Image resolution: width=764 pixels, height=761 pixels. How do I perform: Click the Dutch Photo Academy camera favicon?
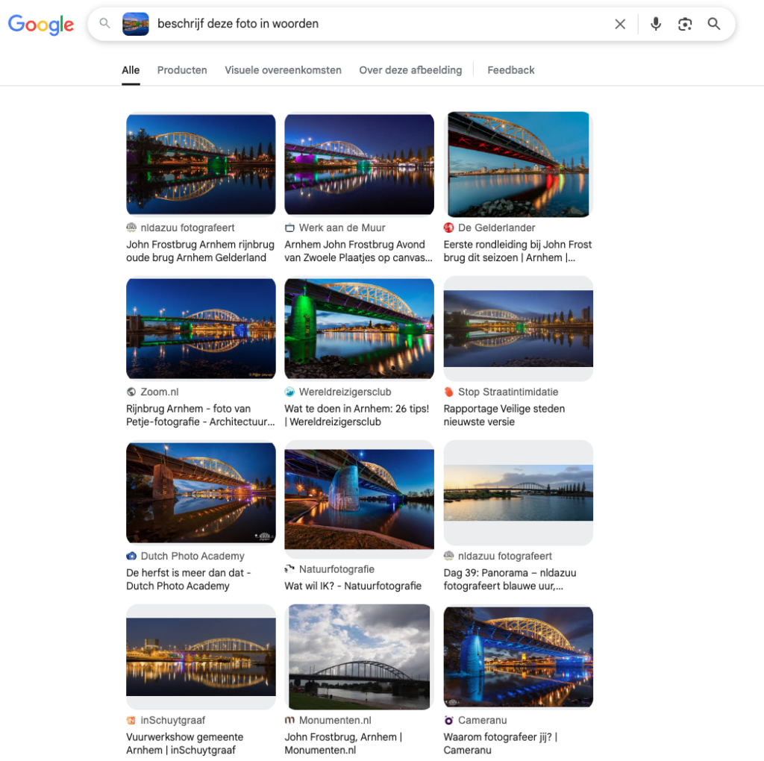131,556
